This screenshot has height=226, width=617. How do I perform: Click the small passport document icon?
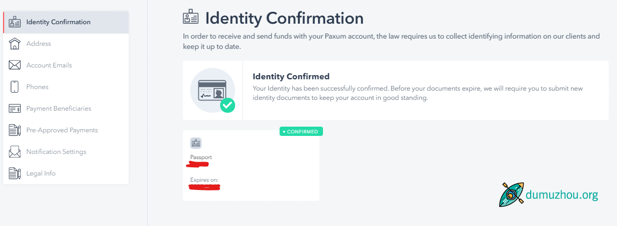[x=195, y=143]
